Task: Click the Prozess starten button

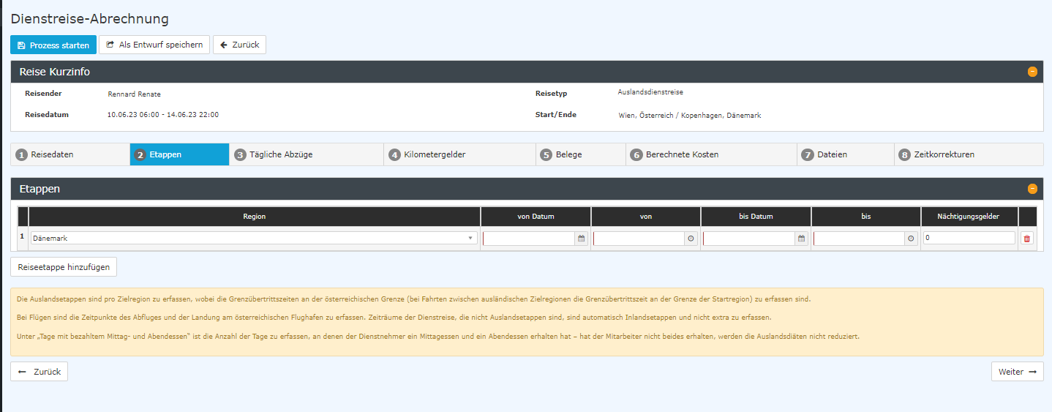Action: point(53,45)
